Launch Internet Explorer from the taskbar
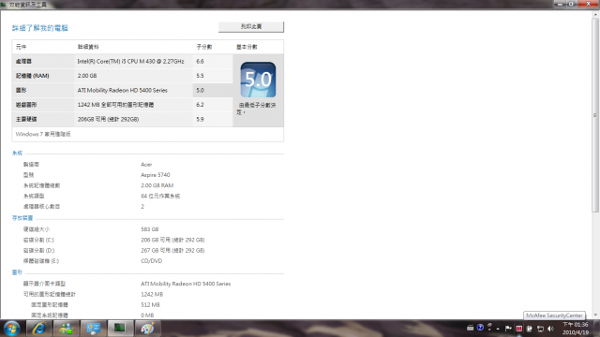This screenshot has width=600, height=337. pos(38,329)
